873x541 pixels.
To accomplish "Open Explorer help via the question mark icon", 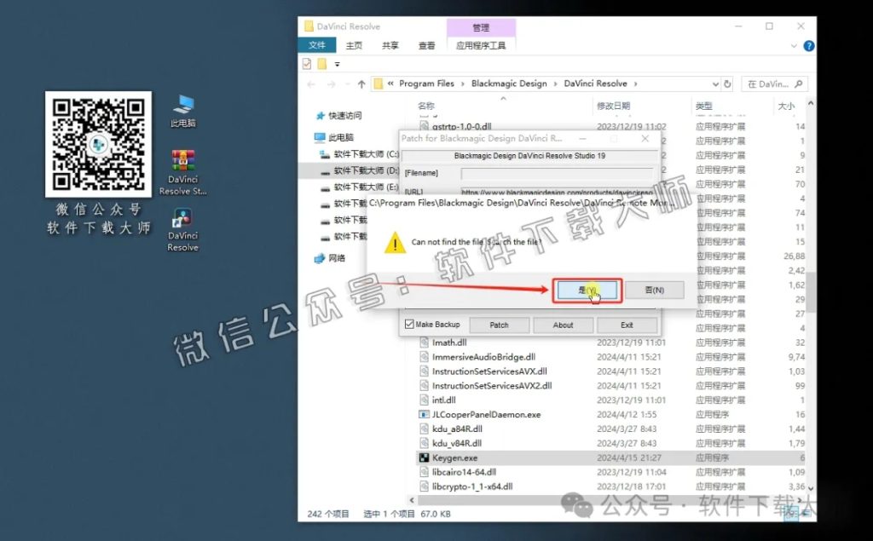I will (809, 46).
